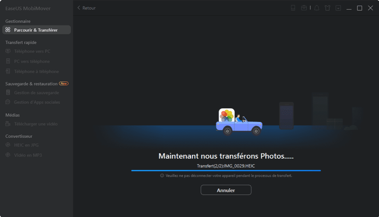The image size is (379, 217).
Task: Select PC vers téléphone menu item
Action: (x=32, y=61)
